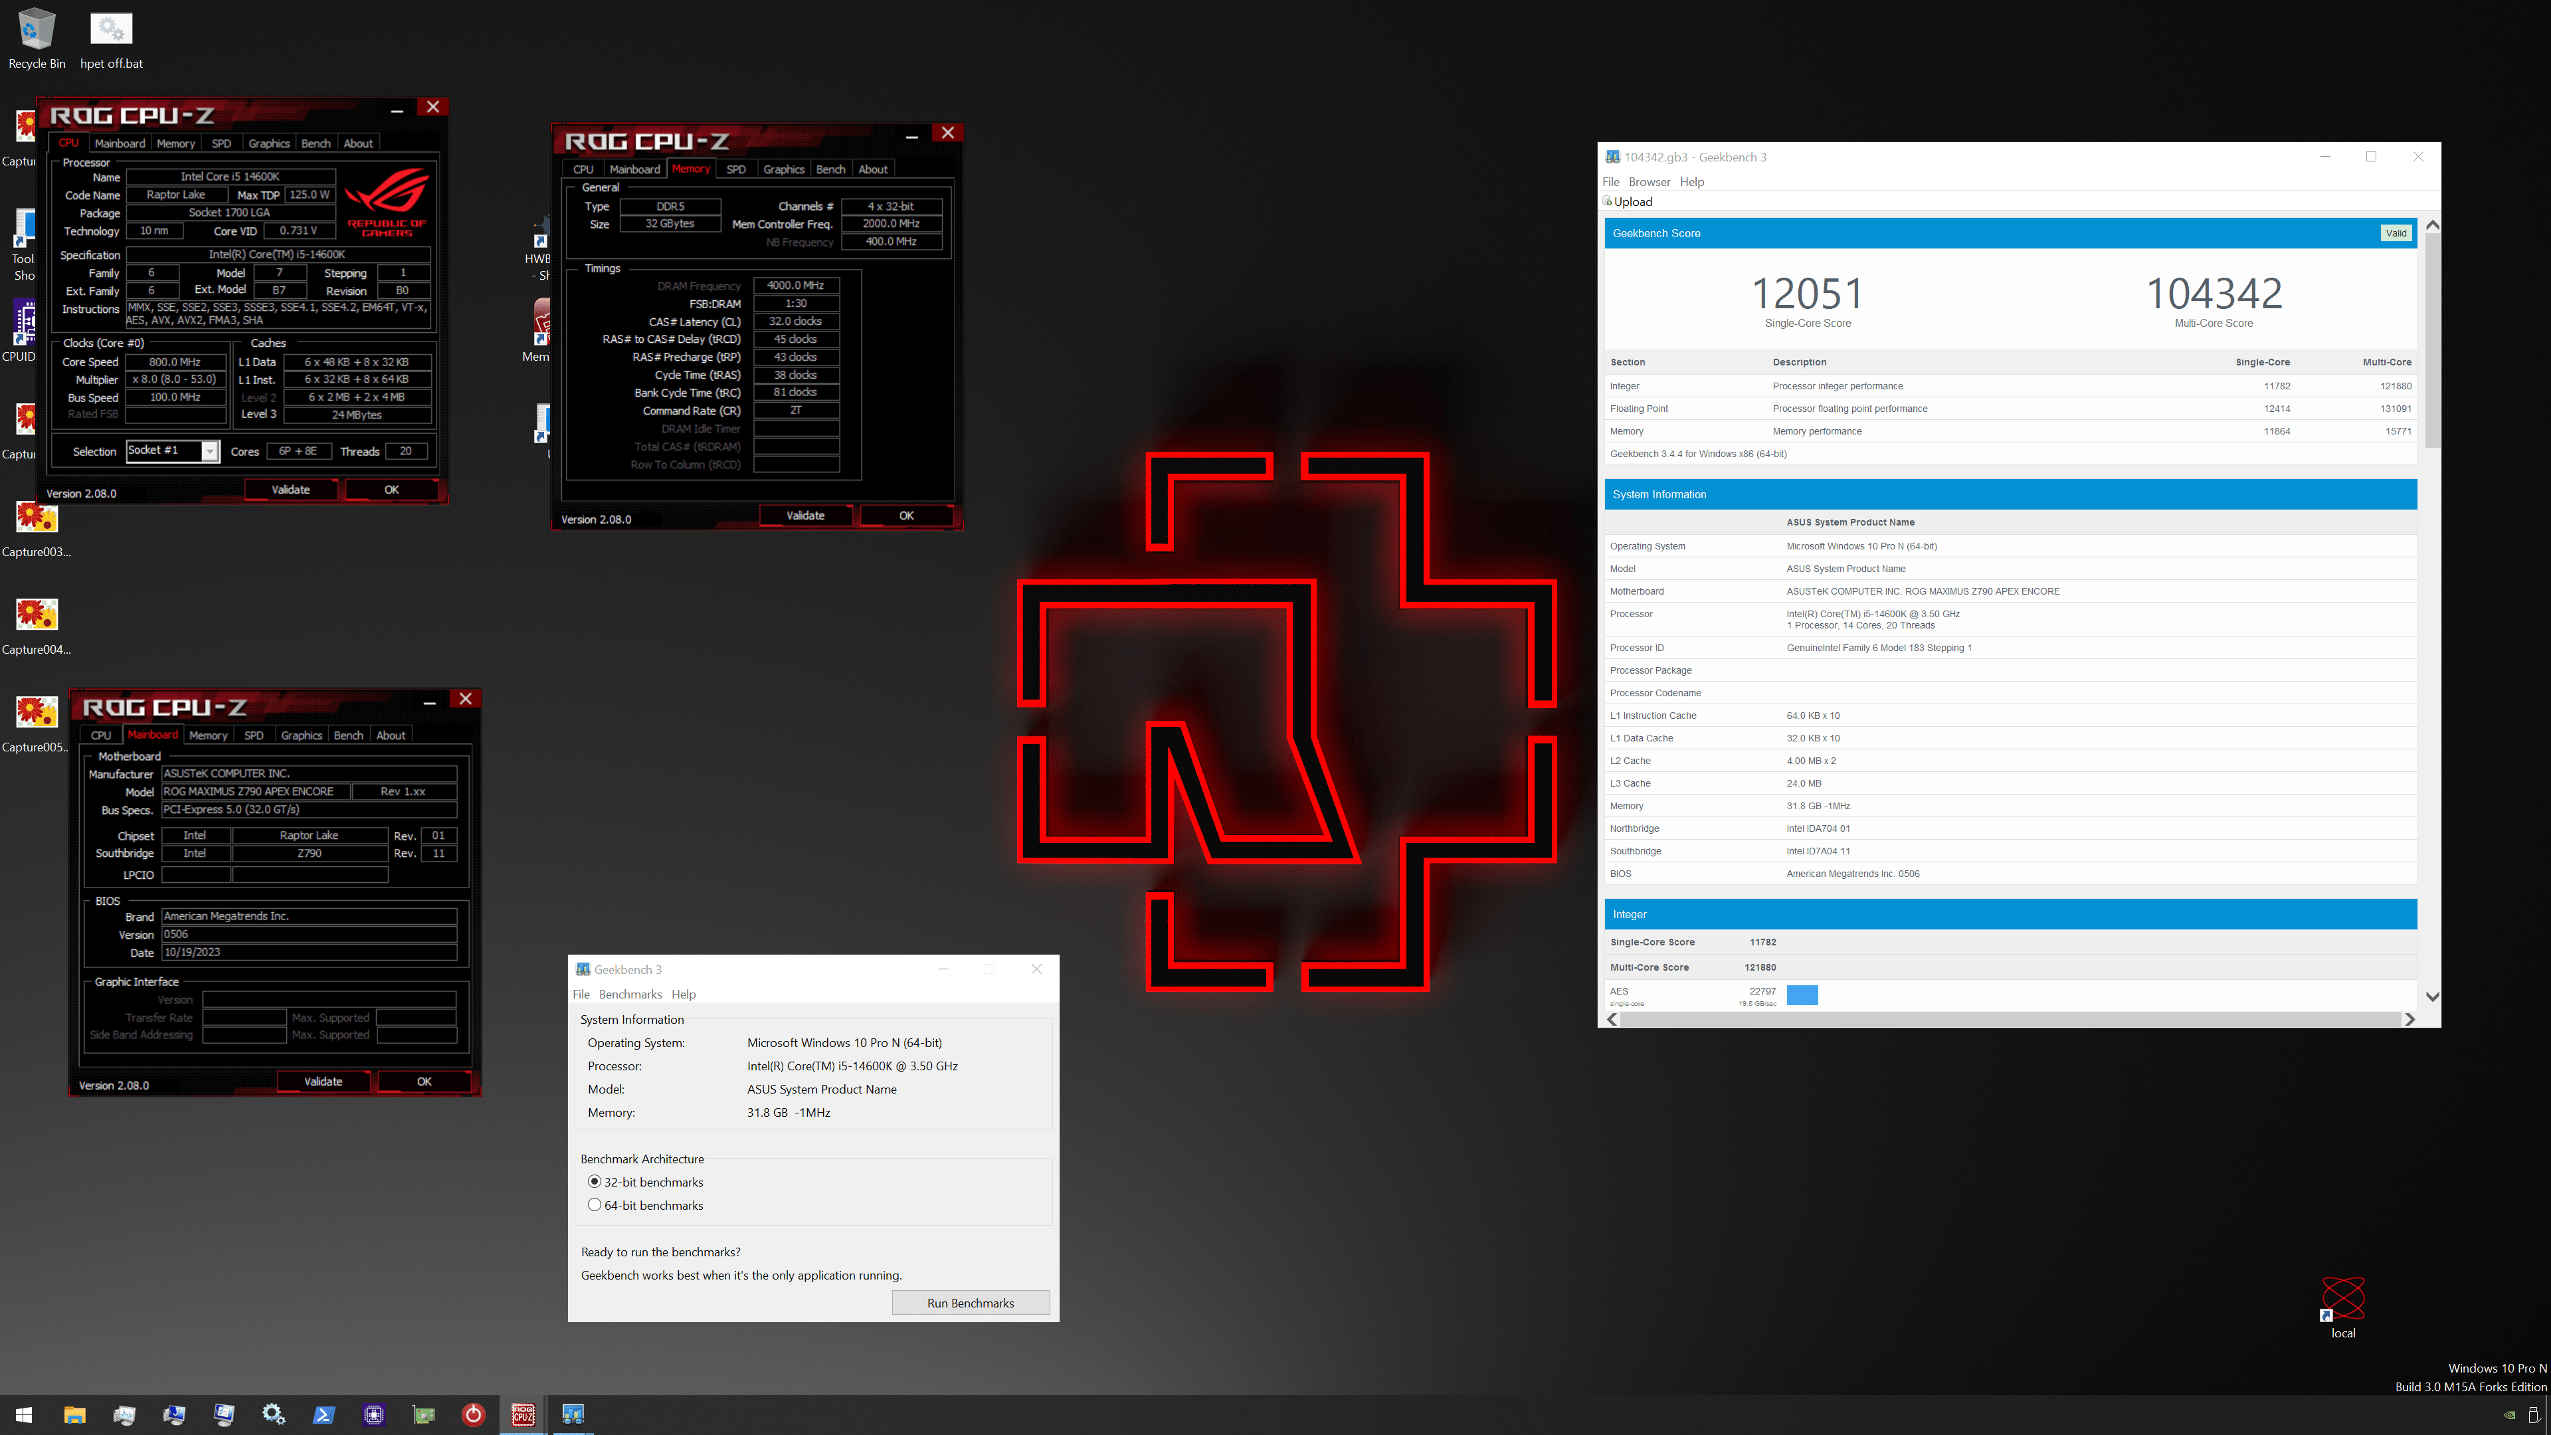Click the Single-Core Score 12051

tap(1807, 293)
